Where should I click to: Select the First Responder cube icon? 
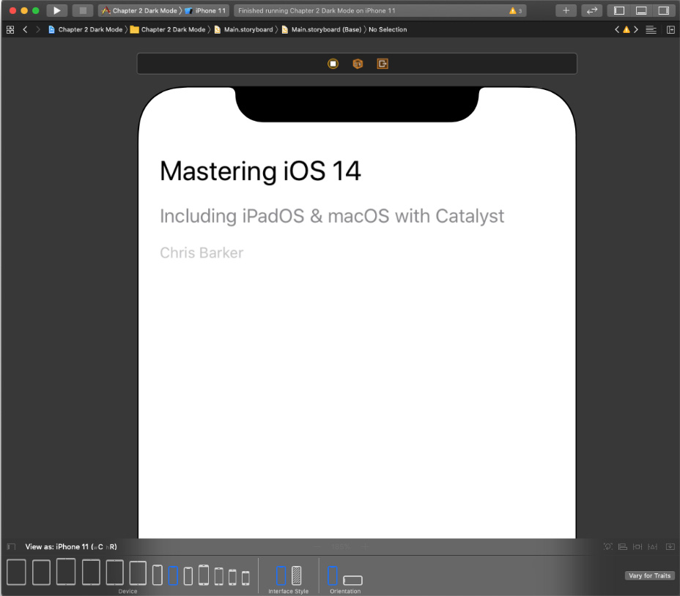(x=358, y=64)
